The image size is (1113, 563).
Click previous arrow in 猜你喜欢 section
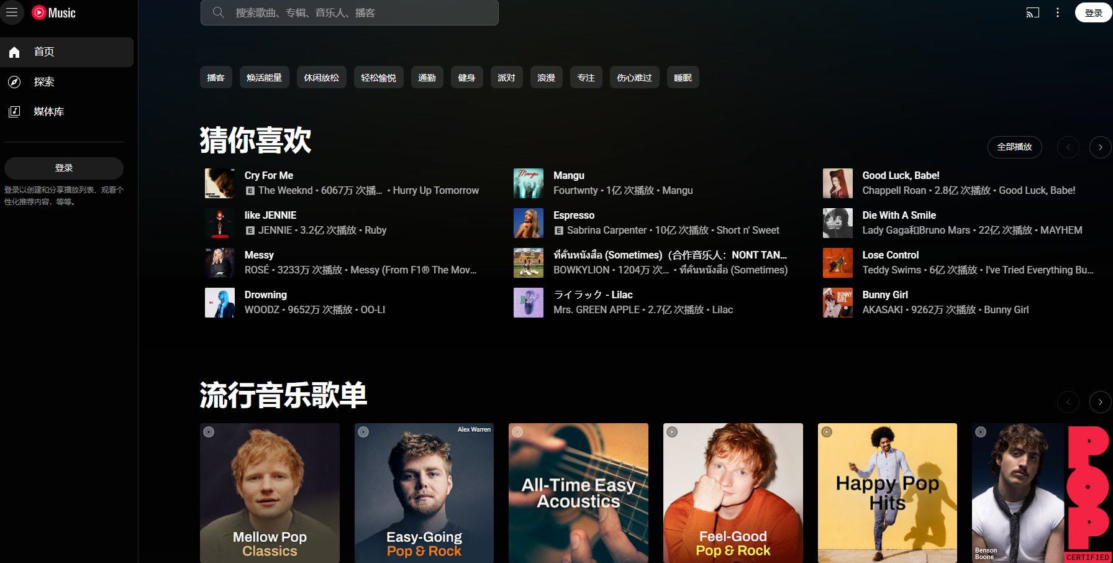tap(1068, 147)
